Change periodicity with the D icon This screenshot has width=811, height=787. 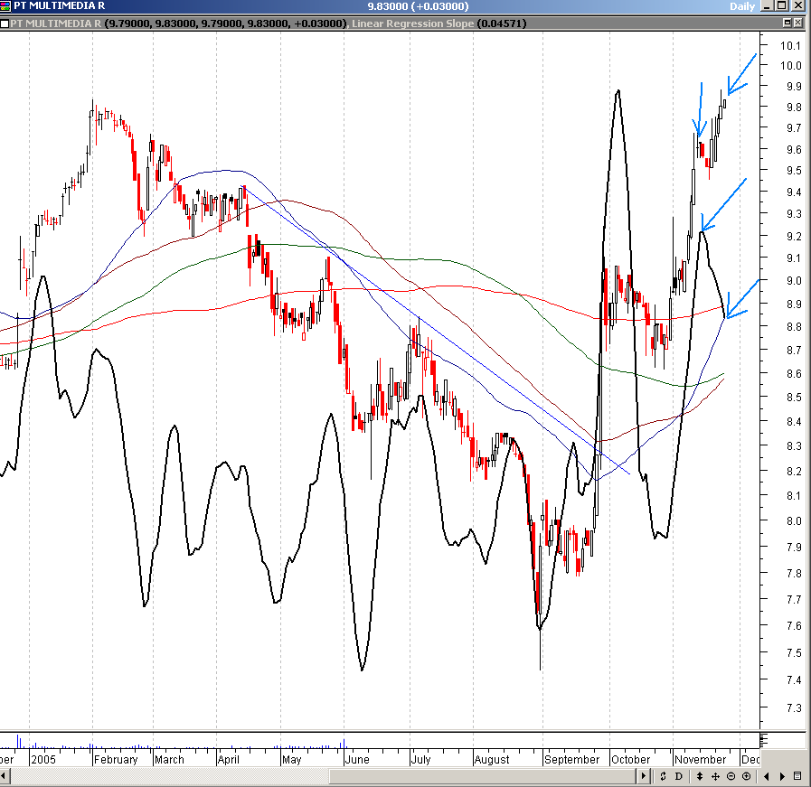click(679, 775)
